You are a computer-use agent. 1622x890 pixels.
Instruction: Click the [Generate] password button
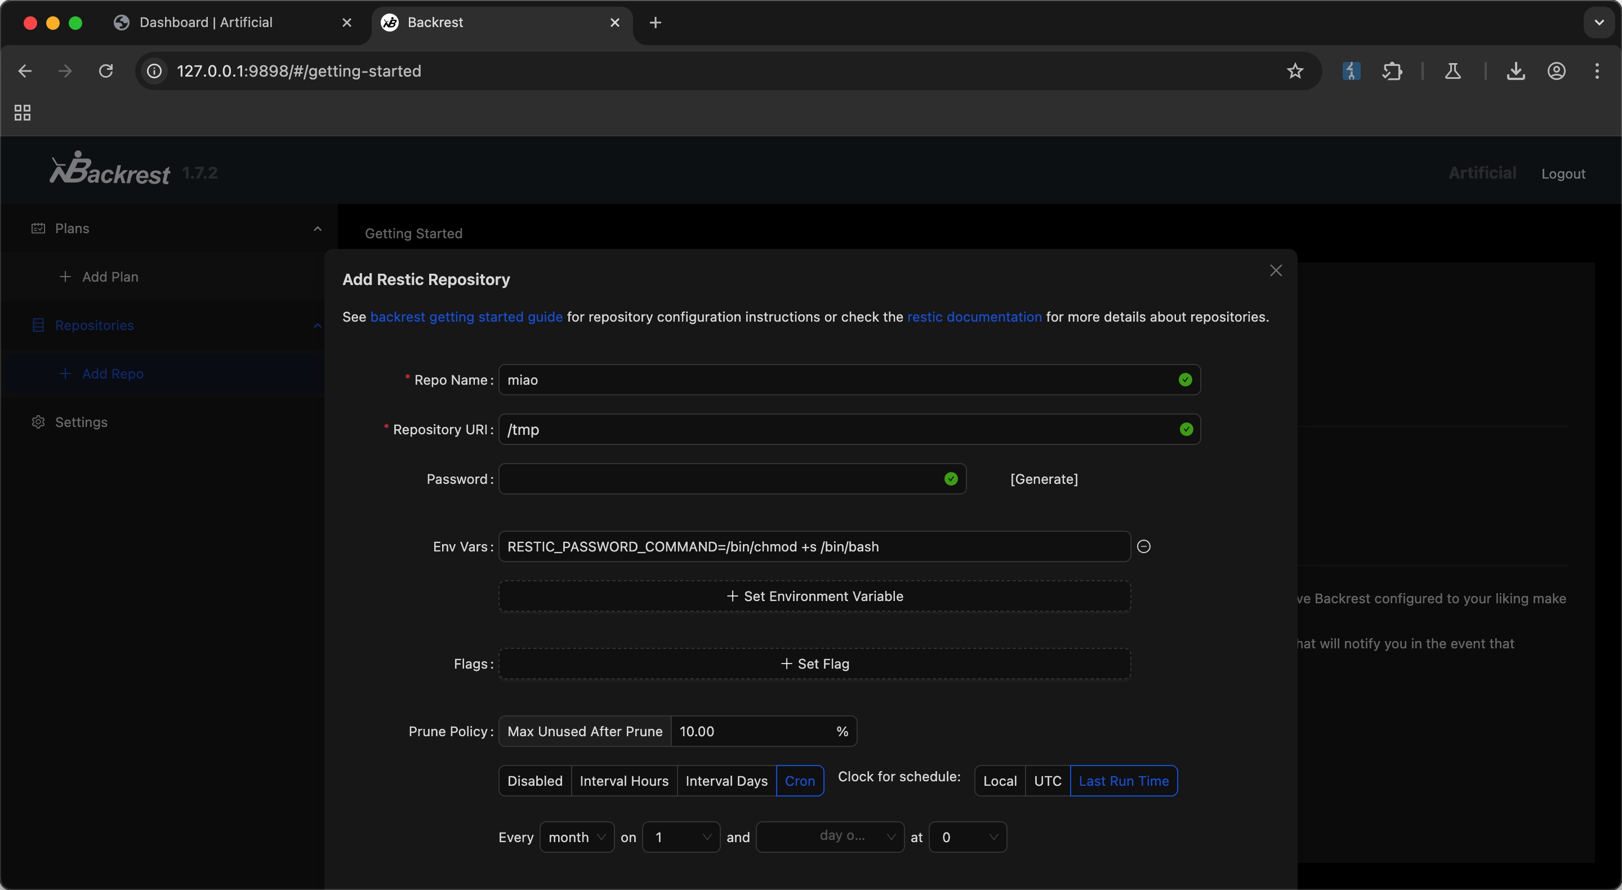pos(1044,479)
